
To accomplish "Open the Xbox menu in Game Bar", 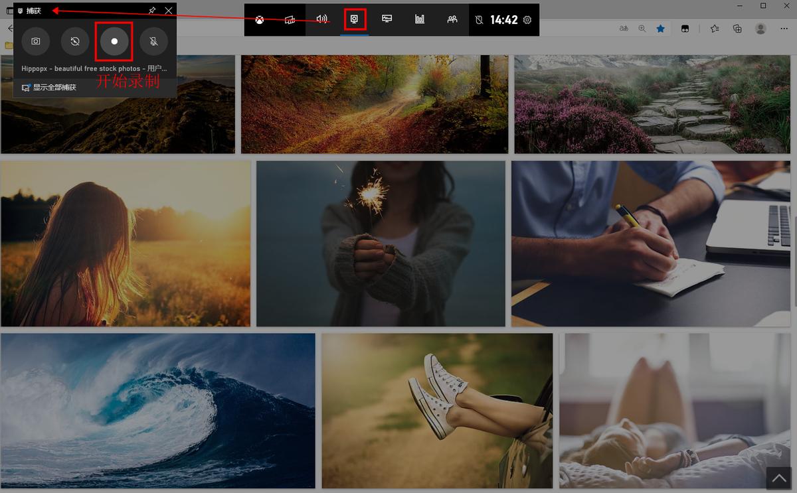I will (260, 20).
